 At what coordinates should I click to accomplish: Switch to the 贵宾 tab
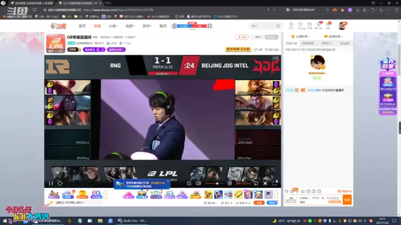click(x=326, y=43)
